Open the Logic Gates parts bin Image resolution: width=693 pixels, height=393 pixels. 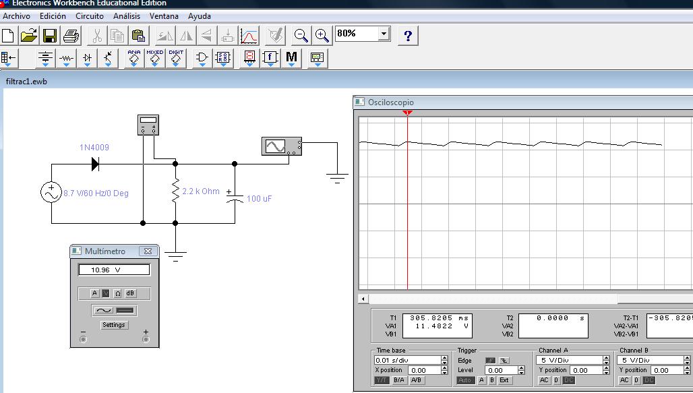tap(202, 59)
